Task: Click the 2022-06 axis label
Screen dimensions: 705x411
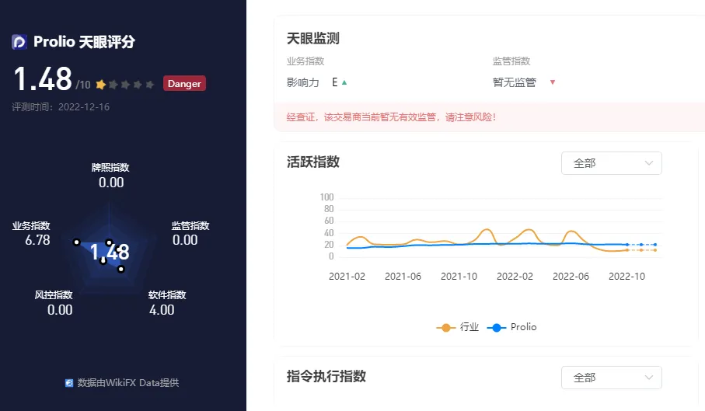Action: (571, 277)
